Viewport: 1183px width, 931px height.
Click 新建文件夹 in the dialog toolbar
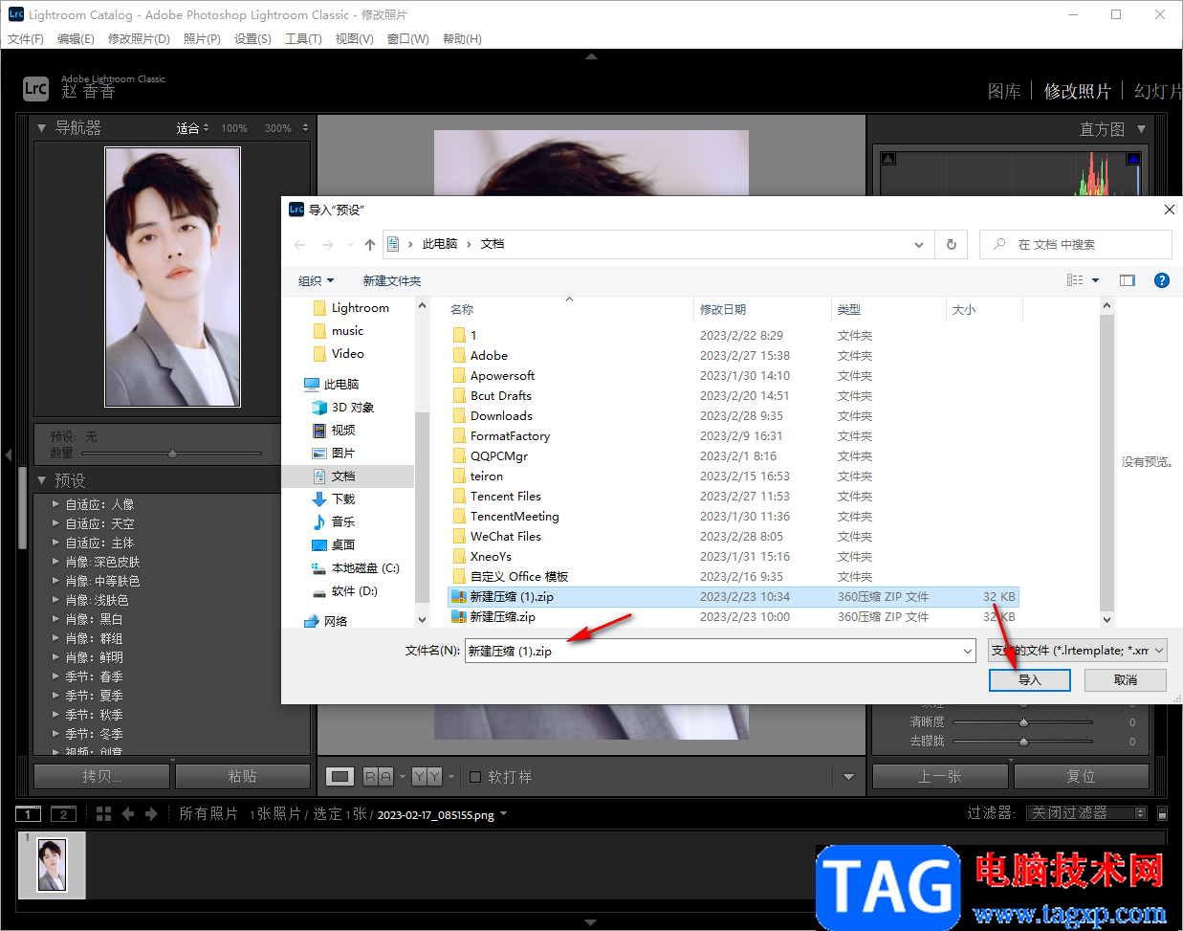[392, 280]
